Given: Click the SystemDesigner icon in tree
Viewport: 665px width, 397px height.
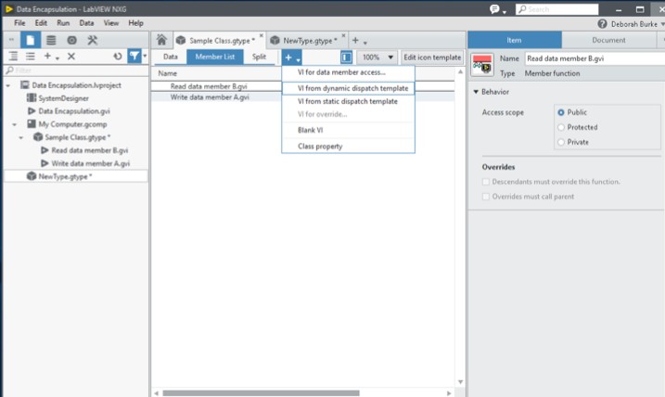Looking at the screenshot, I should coord(32,98).
